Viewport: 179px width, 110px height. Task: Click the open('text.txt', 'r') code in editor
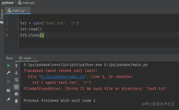click(x=56, y=23)
